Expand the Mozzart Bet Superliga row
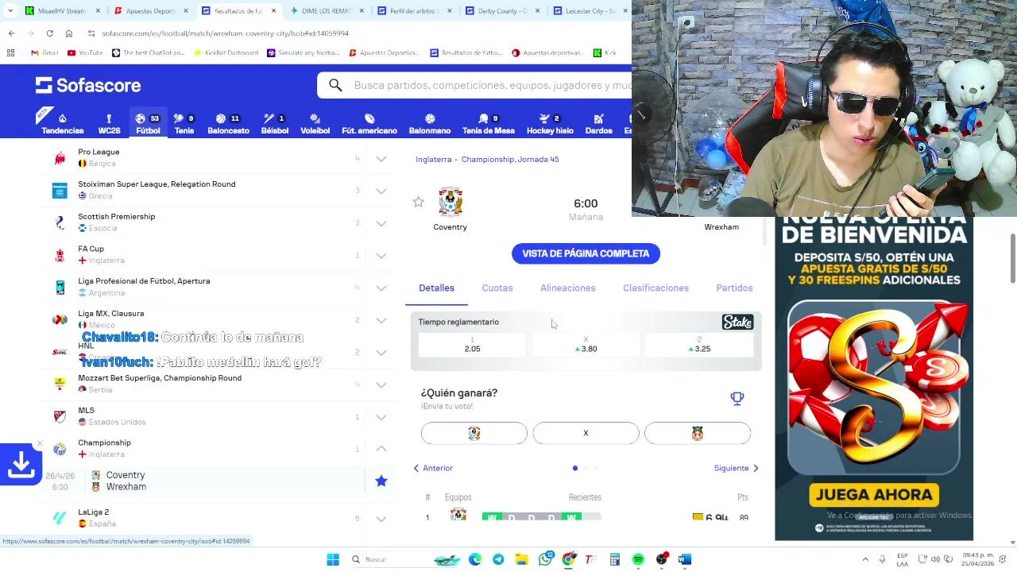Screen dimensions: 1017x572 381,385
